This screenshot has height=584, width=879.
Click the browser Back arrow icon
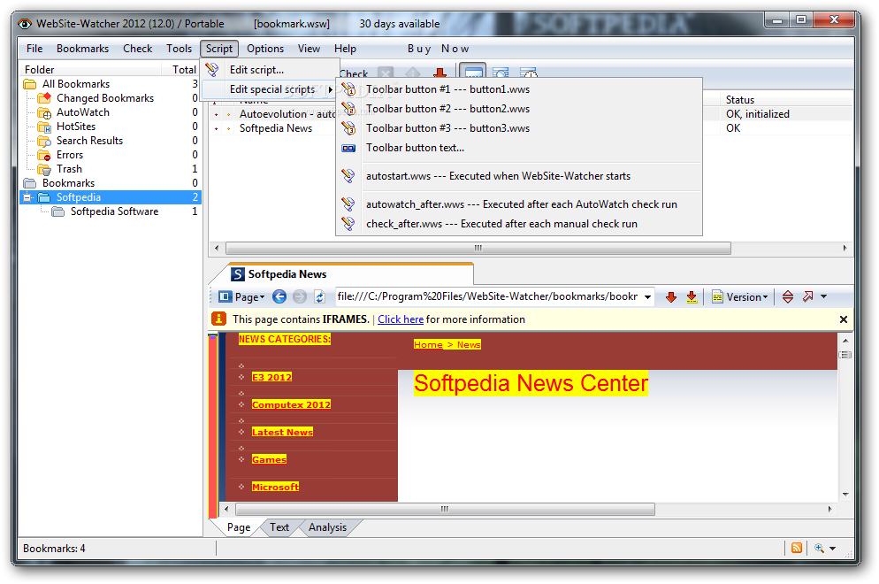(279, 296)
